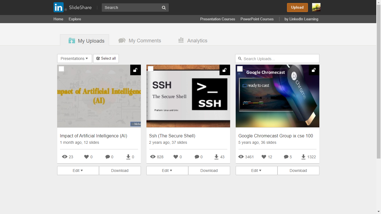Click the comments bubble icon on Ssh card
The image size is (381, 214).
pyautogui.click(x=197, y=157)
